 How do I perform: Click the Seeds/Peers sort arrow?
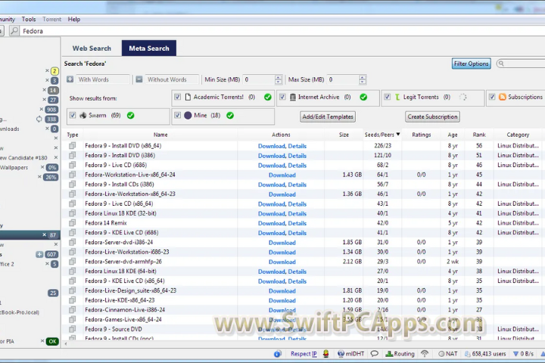398,134
